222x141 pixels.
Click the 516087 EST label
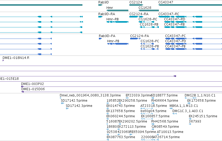[112, 121]
